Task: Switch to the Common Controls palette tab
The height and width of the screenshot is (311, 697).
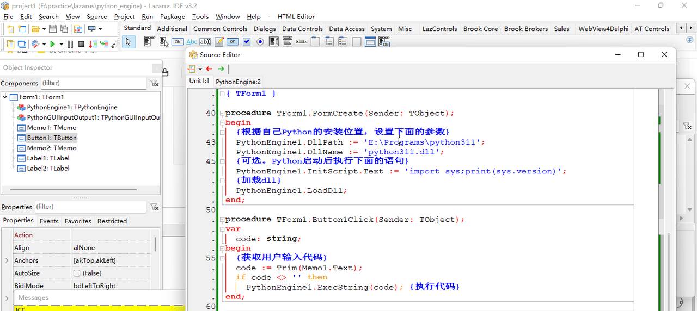Action: coord(220,29)
